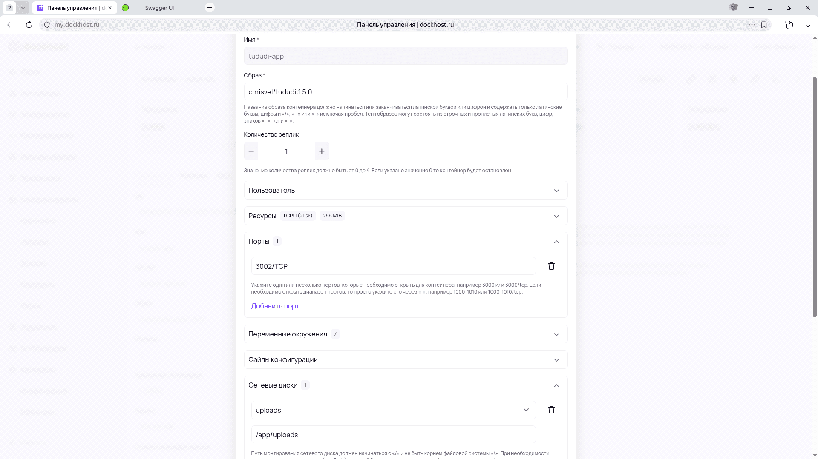Delete the 3002/TCP port entry
818x459 pixels.
pos(551,266)
